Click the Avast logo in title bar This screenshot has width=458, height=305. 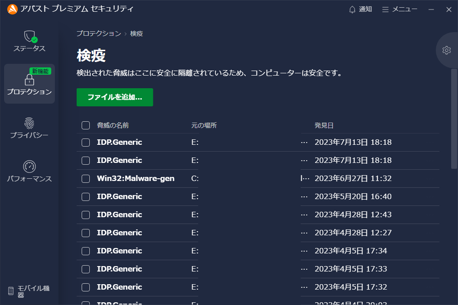point(12,9)
